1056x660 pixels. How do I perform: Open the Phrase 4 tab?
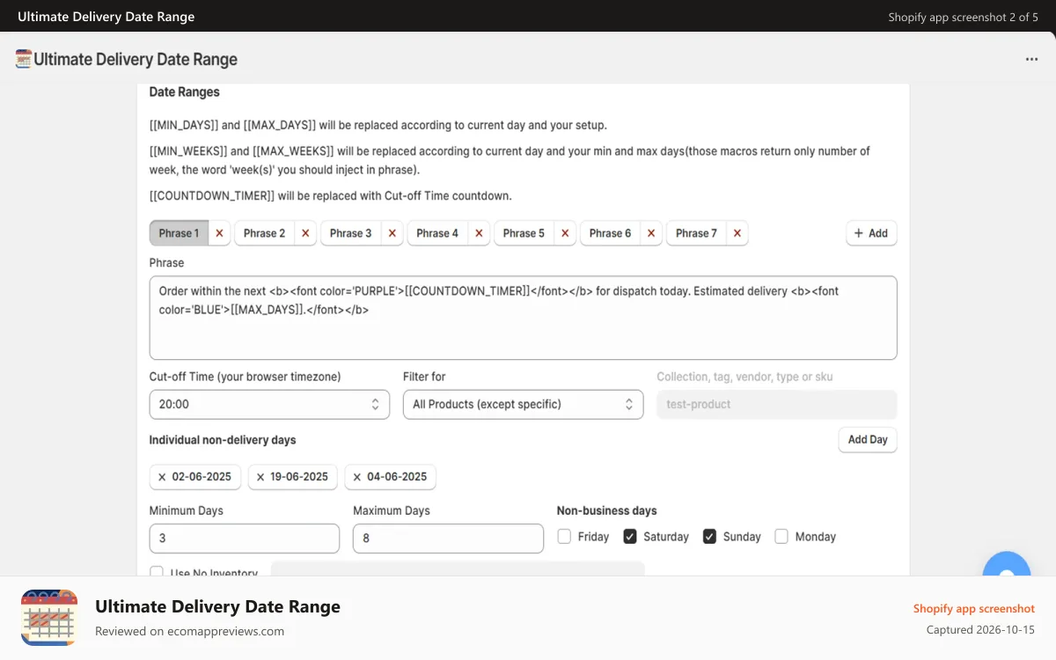pos(437,233)
